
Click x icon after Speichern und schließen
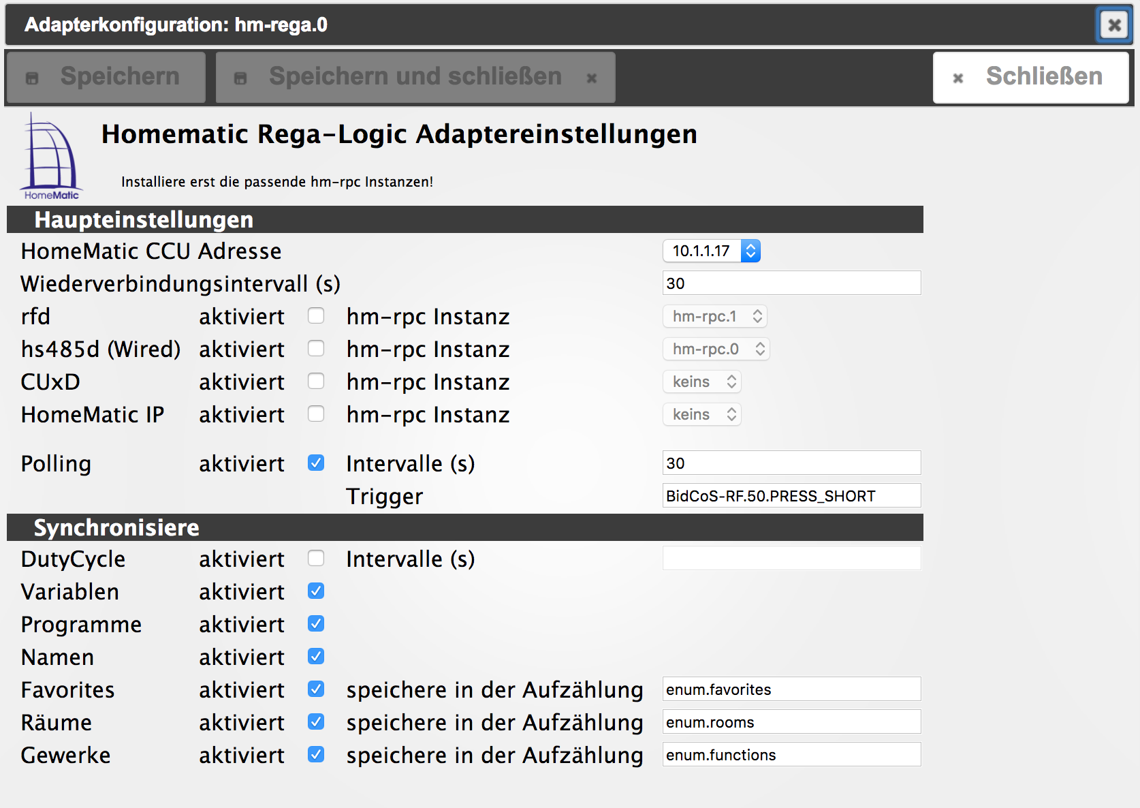592,78
